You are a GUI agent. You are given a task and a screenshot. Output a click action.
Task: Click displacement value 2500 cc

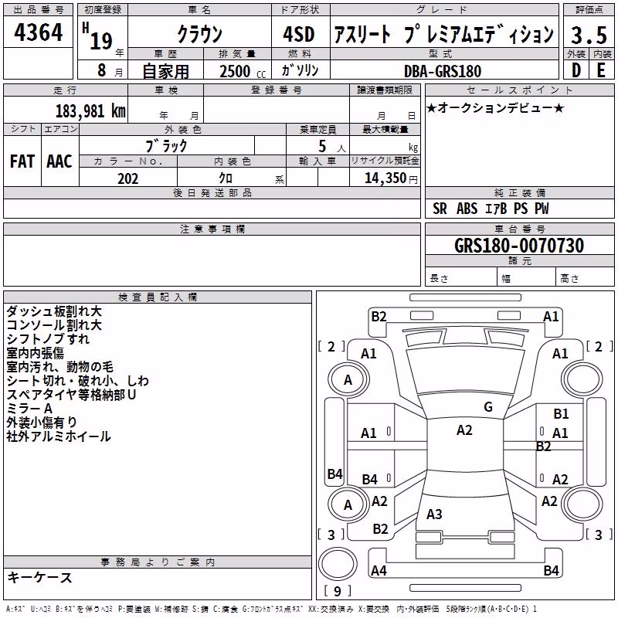243,71
